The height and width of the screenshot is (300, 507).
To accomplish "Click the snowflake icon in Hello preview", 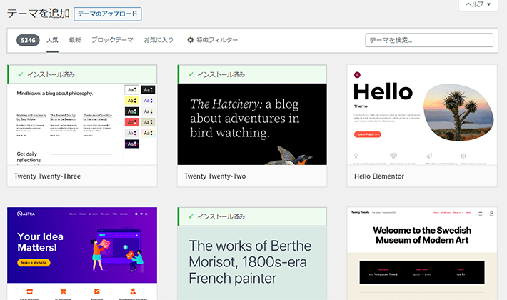I will pyautogui.click(x=463, y=156).
